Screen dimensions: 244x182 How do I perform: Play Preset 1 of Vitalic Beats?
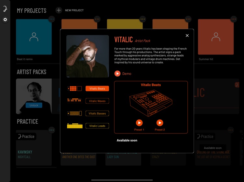(139, 123)
